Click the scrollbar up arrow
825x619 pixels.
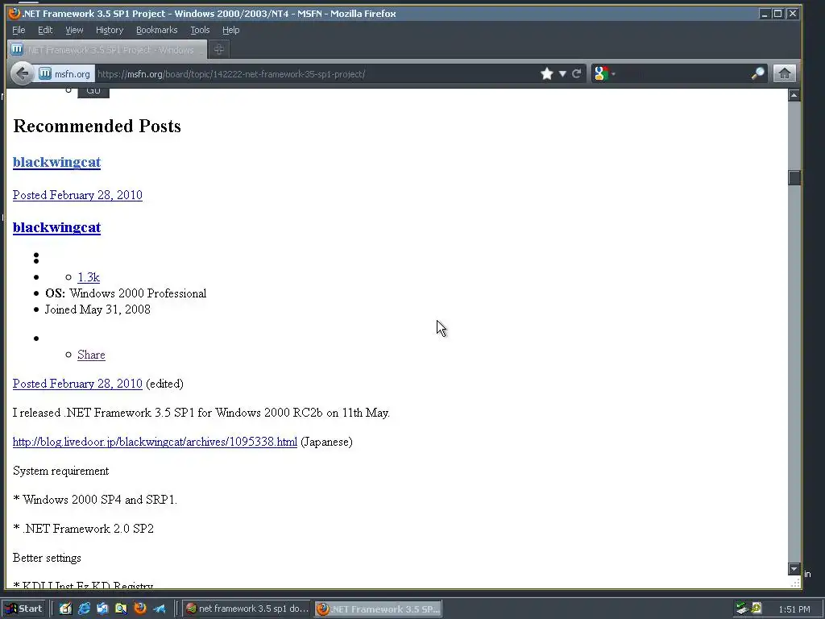(x=794, y=95)
